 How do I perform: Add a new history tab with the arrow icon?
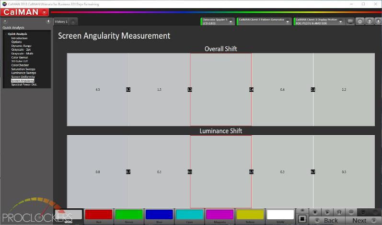pyautogui.click(x=73, y=22)
